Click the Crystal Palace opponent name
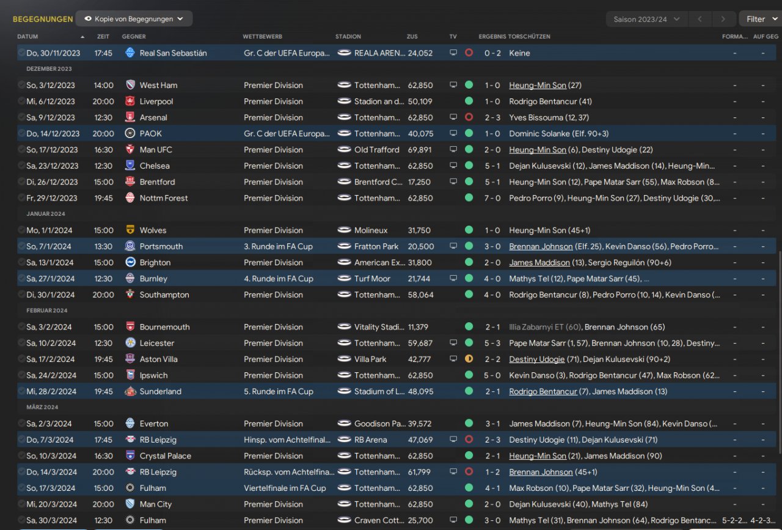Viewport: 782px width, 530px height. point(166,456)
